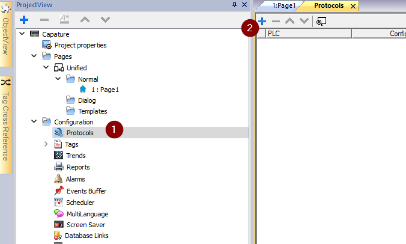Image resolution: width=406 pixels, height=244 pixels.
Task: Click the Screen Saver icon
Action: [59, 224]
